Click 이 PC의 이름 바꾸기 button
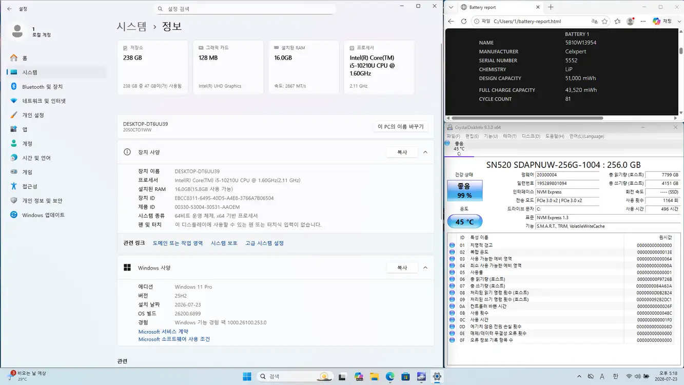This screenshot has height=385, width=684. [x=401, y=126]
